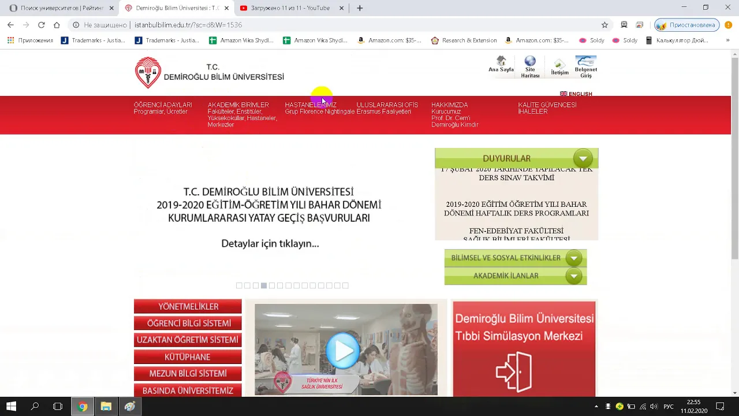The image size is (739, 416).
Task: Click browser forward arrow
Action: coord(26,25)
